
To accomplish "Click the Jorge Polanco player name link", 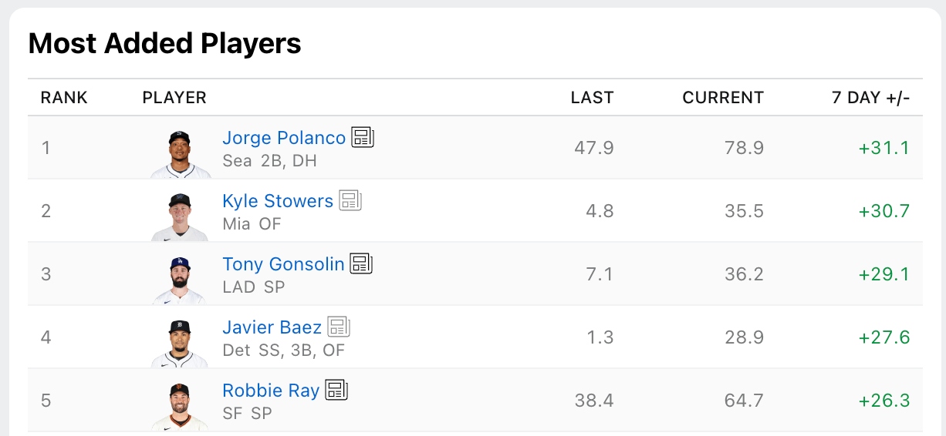I will point(284,138).
